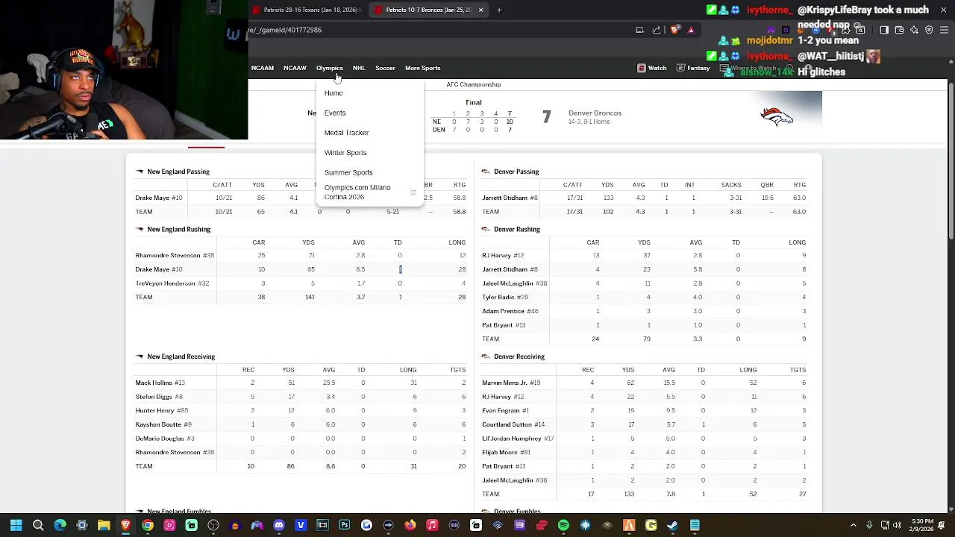Select Medal Tracker in the Olympics menu
955x537 pixels.
tap(346, 133)
